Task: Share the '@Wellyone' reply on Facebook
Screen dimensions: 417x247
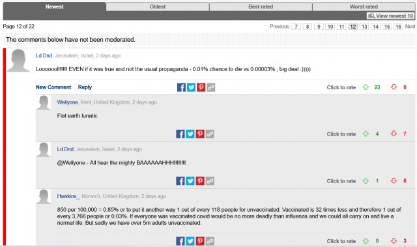Action: tap(180, 181)
